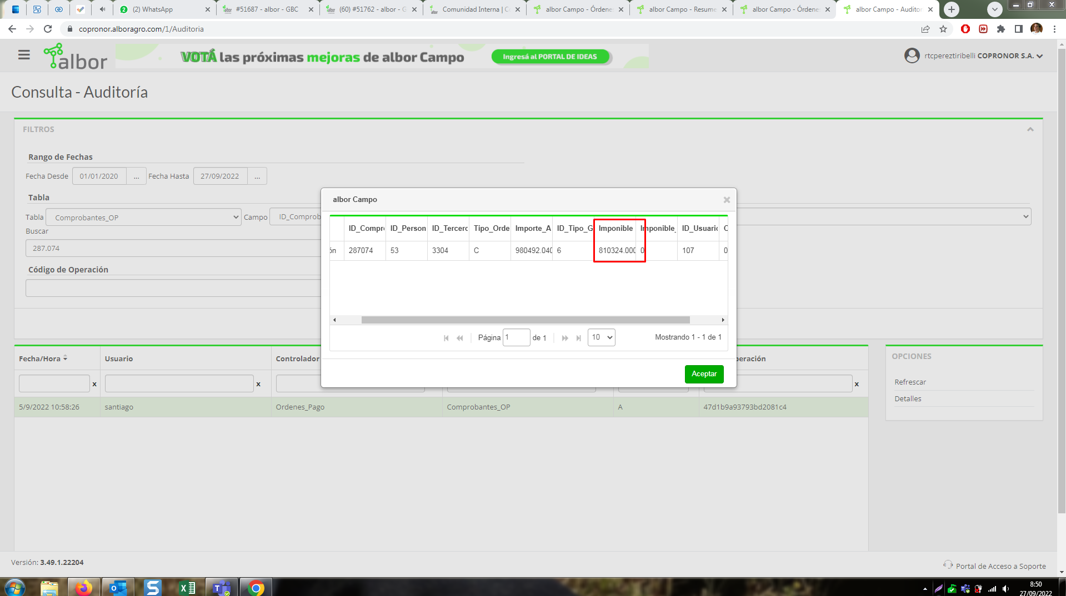This screenshot has height=596, width=1066.
Task: Click the Fecha Hasta date field
Action: pos(221,176)
